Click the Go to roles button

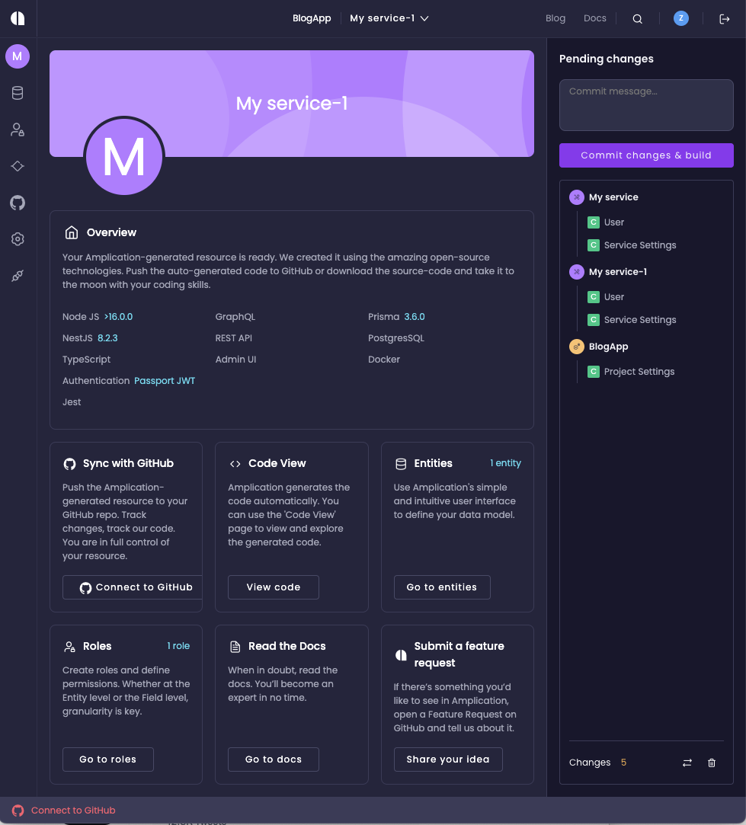(108, 759)
